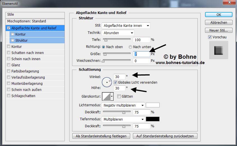Click the Tiefe slider handle
Screen dimensions: 237x146
[x=106, y=40]
